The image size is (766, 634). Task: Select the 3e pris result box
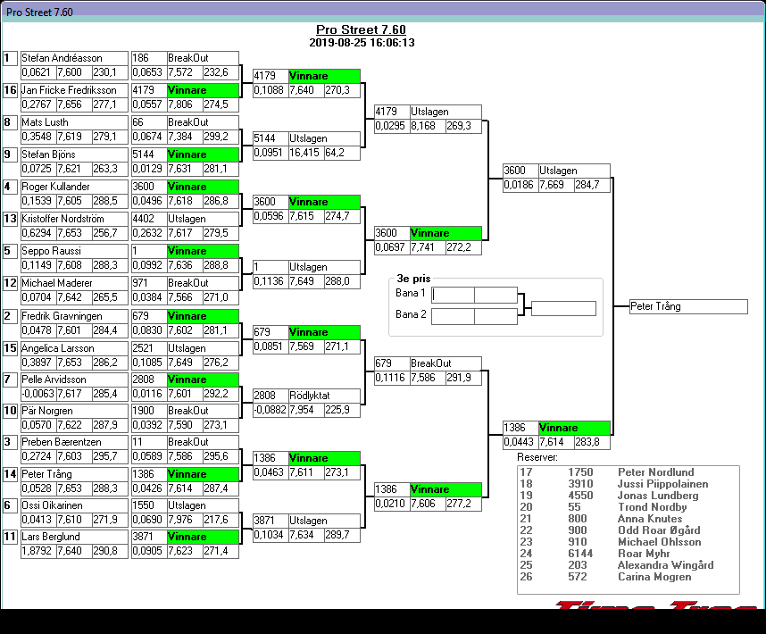563,308
